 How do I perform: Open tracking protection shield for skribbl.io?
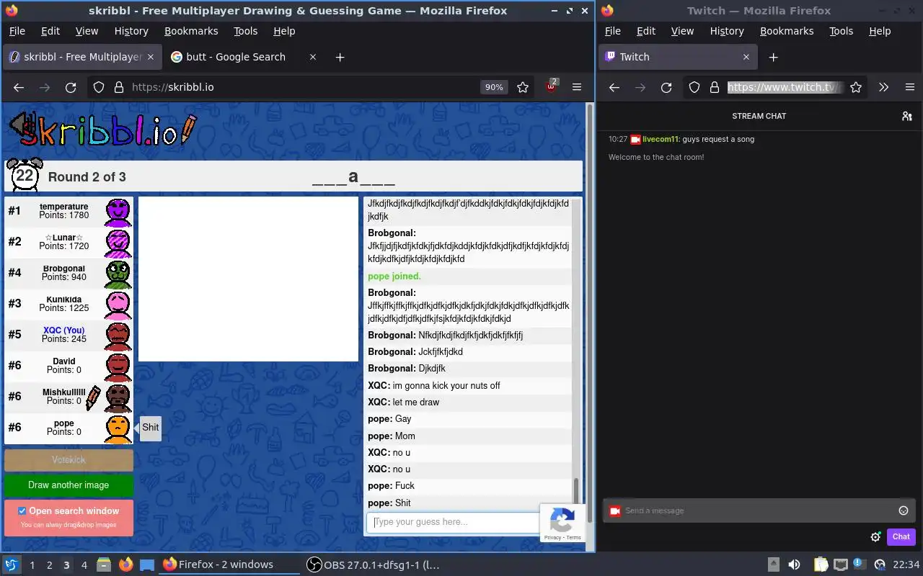click(99, 87)
